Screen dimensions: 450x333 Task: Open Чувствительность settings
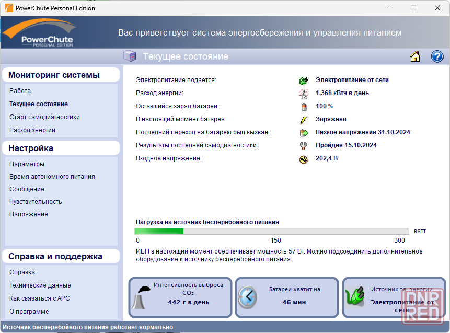[36, 202]
